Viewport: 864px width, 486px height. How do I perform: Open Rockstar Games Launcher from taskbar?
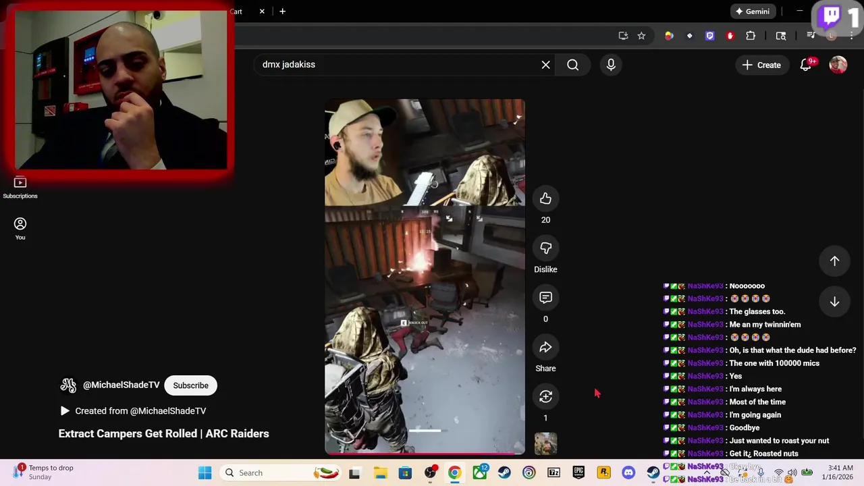click(x=603, y=473)
